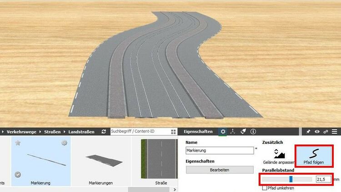
Task: Select the Markierungen catalog thumbnail
Action: [101, 161]
